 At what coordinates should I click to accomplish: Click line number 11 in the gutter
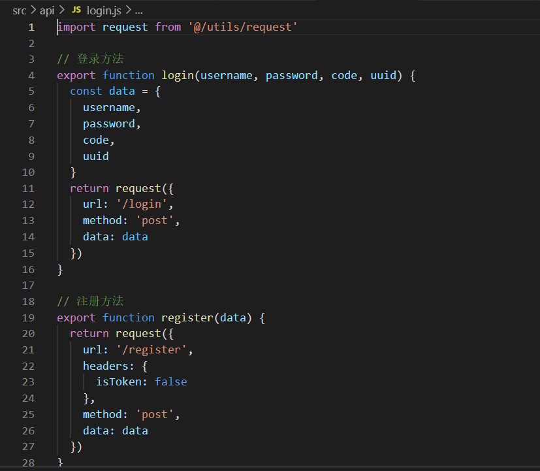click(28, 188)
